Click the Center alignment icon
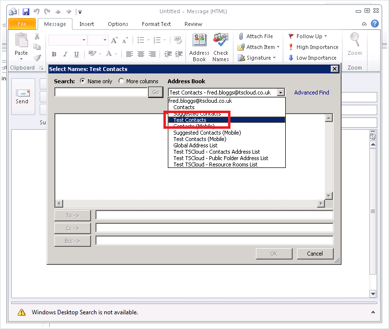The width and height of the screenshot is (389, 329). pos(141,54)
